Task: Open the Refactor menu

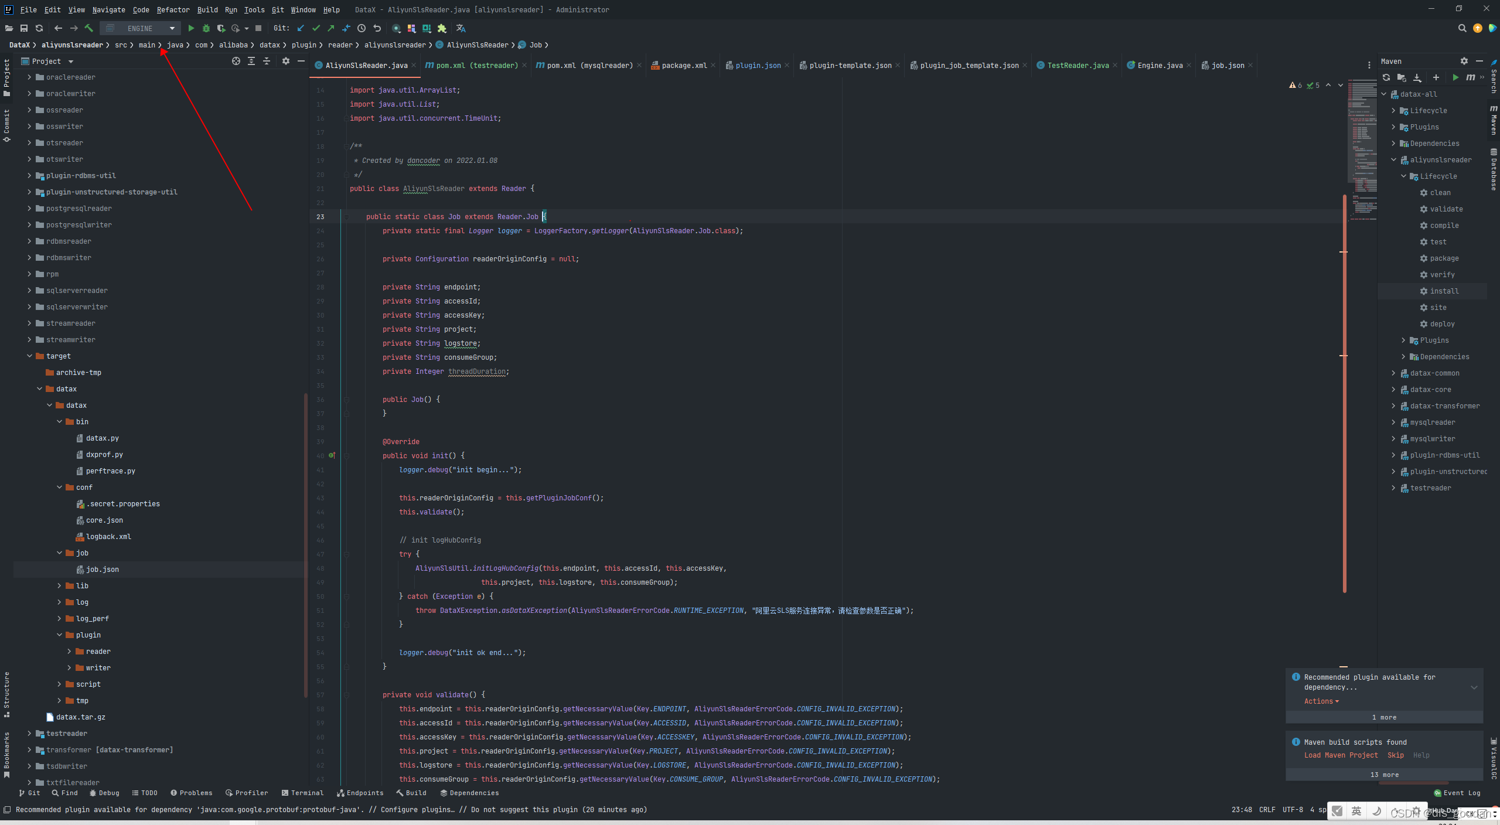Action: [173, 9]
